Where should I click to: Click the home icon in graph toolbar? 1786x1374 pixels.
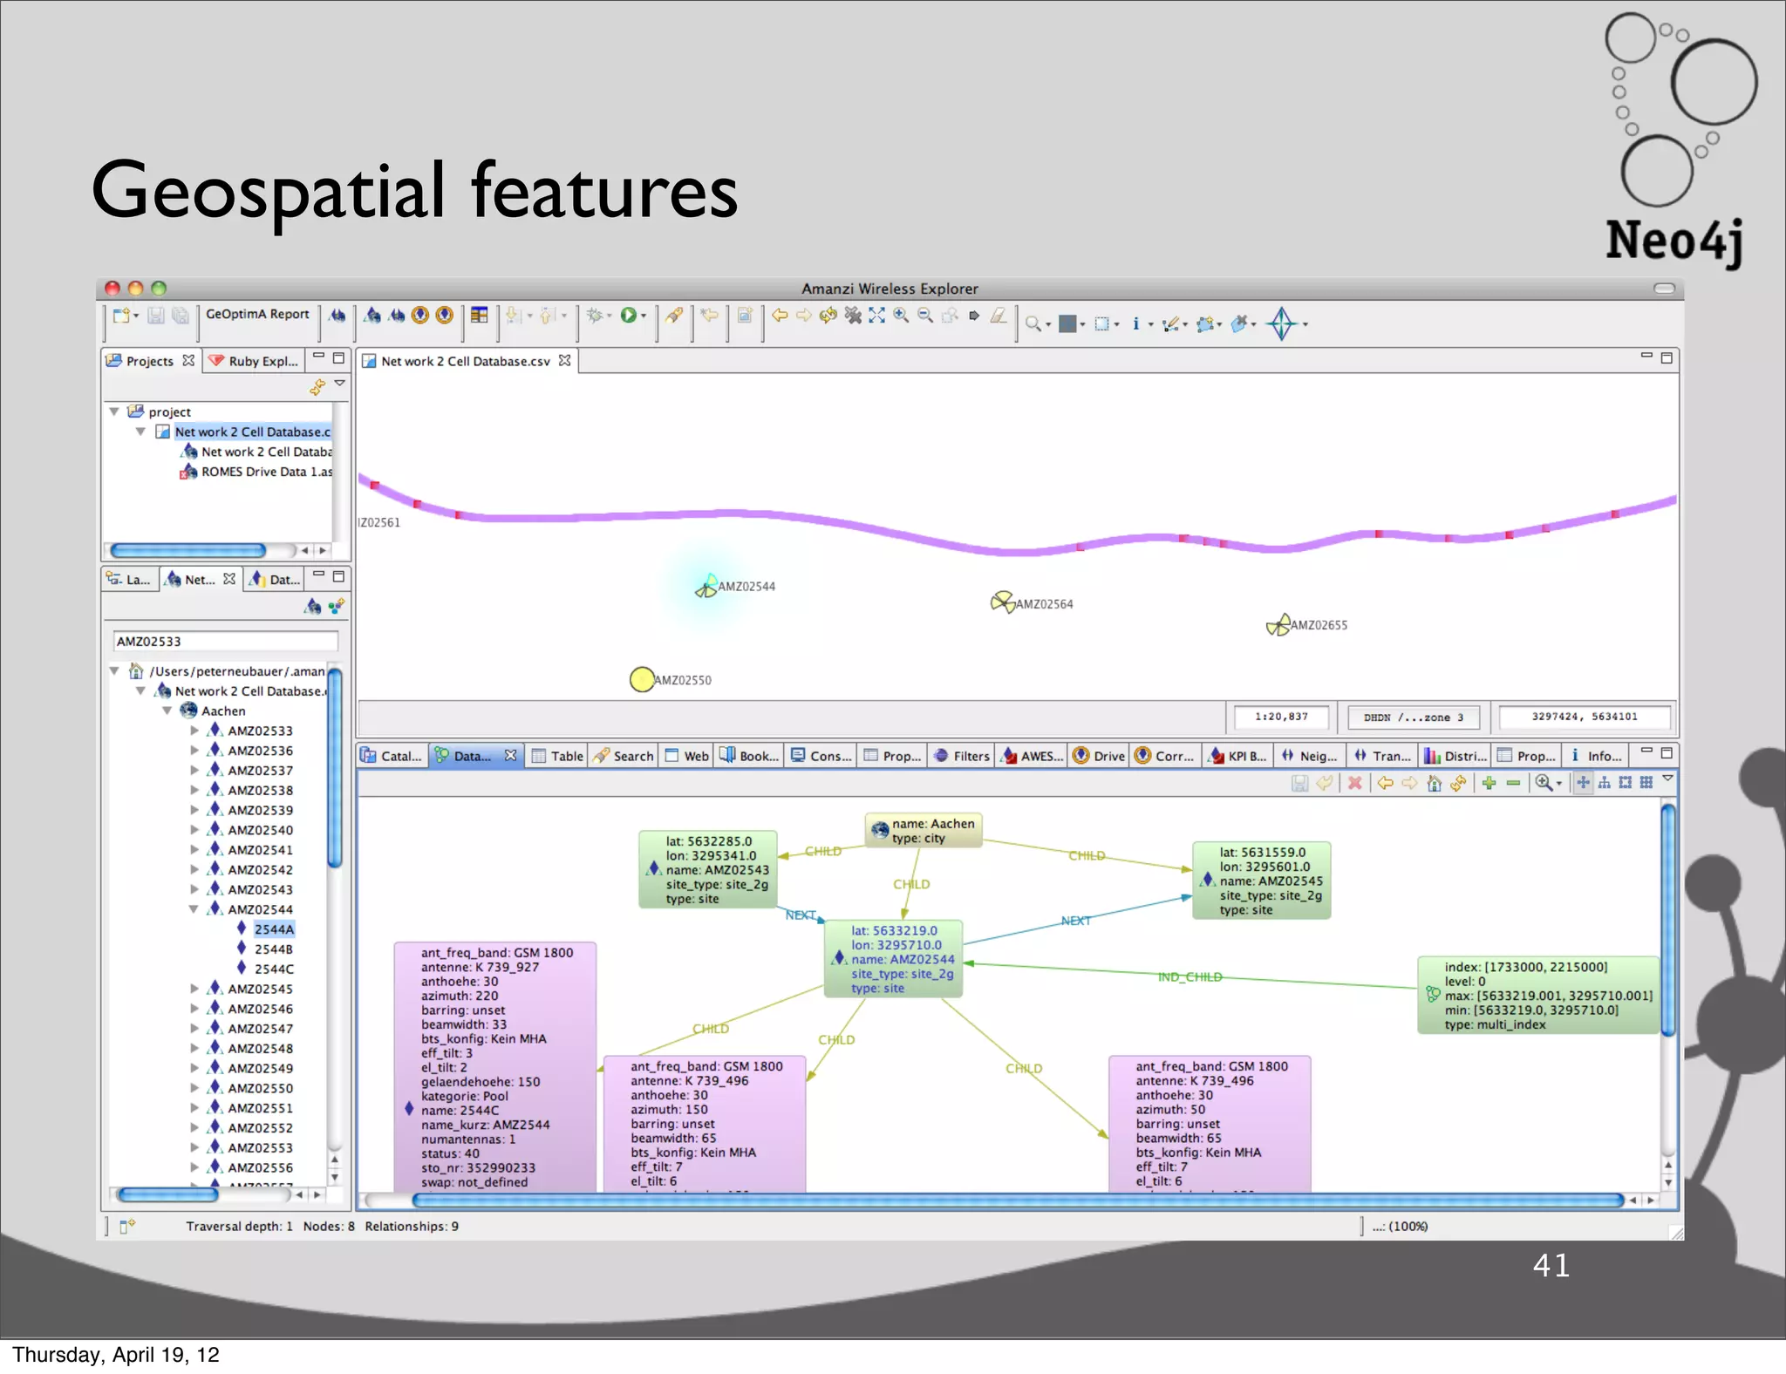[x=1434, y=783]
